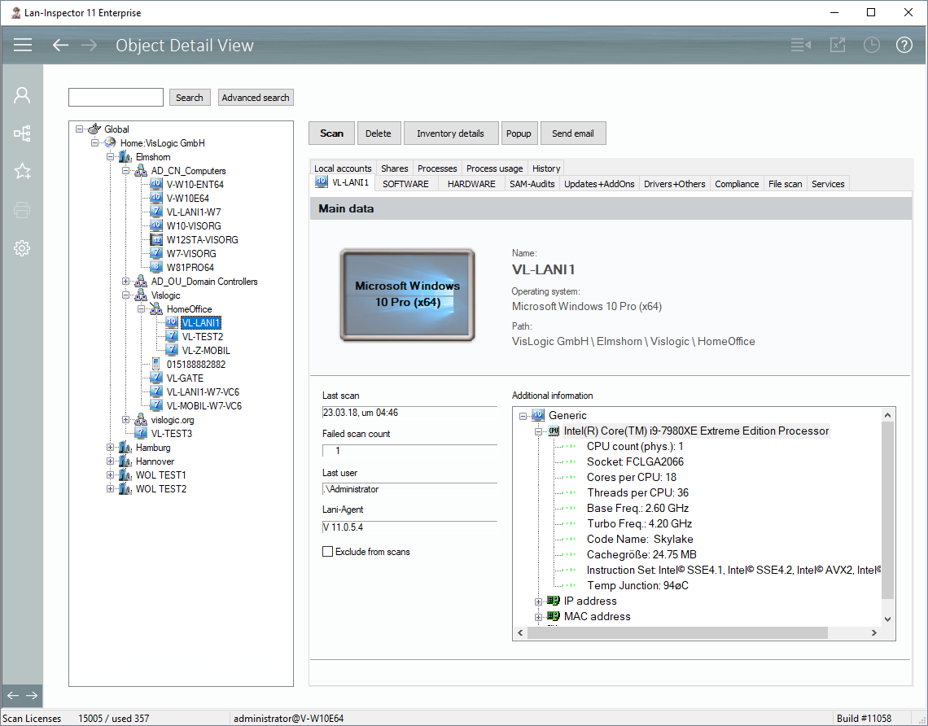Expand the IP address node
This screenshot has width=928, height=726.
(538, 601)
